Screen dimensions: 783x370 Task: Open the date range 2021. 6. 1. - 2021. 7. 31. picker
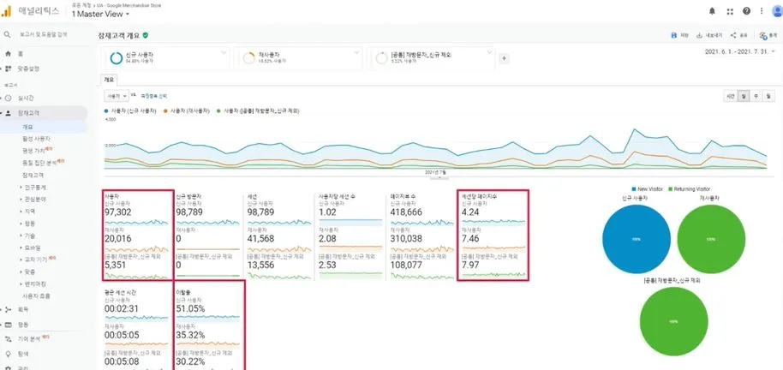(740, 51)
